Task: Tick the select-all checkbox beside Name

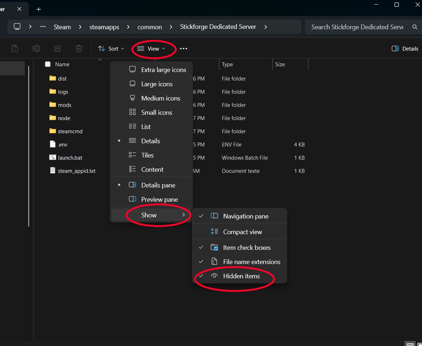Action: [48, 64]
